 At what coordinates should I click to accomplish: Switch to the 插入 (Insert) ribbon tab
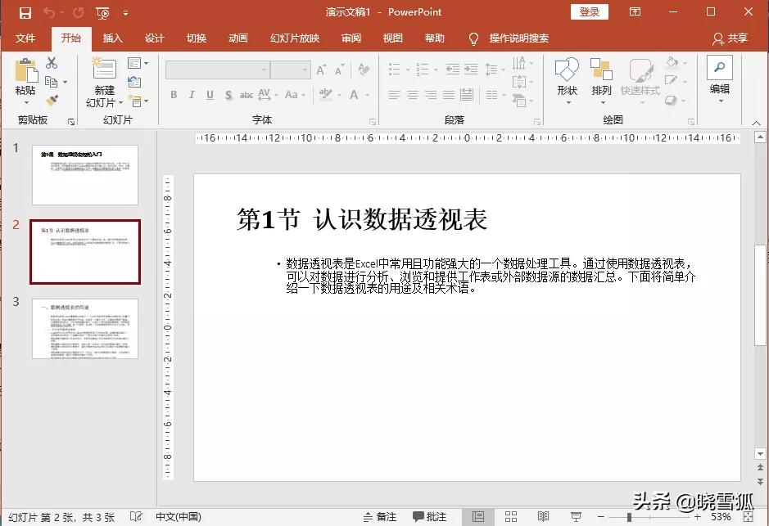tap(112, 38)
